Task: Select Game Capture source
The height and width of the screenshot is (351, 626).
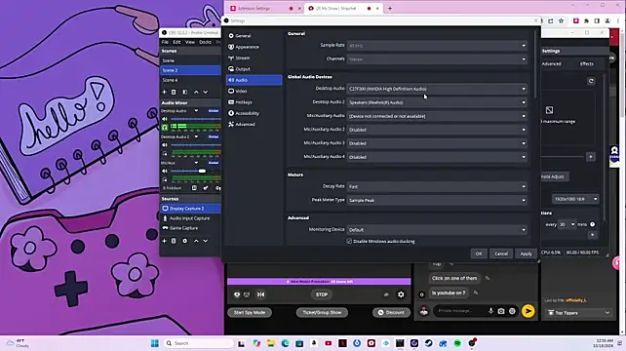Action: click(190, 228)
